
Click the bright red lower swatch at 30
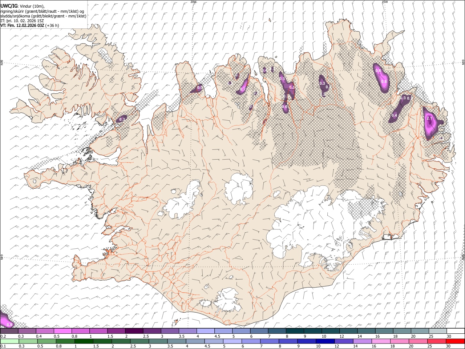pos(455,341)
